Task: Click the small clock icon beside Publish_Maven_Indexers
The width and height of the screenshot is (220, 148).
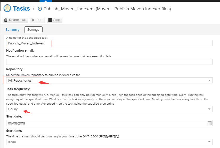Action: [x=40, y=9]
